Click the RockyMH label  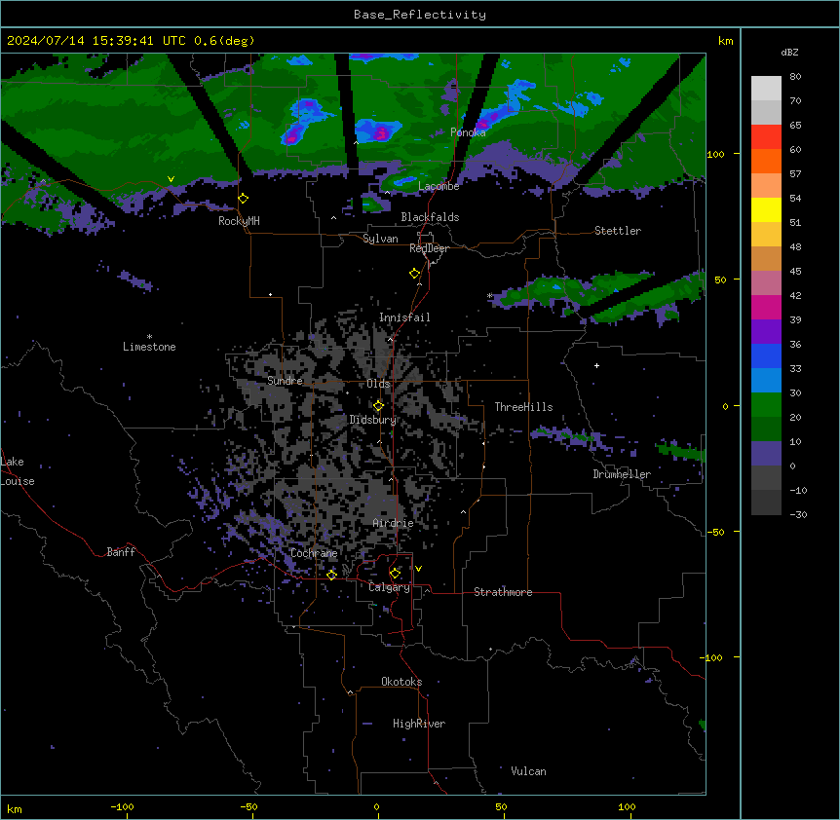(x=239, y=221)
